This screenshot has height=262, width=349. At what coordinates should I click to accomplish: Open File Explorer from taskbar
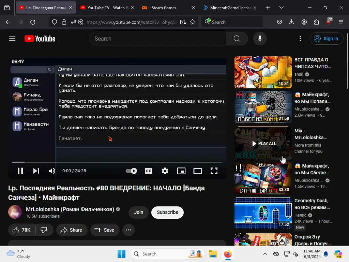[213, 254]
